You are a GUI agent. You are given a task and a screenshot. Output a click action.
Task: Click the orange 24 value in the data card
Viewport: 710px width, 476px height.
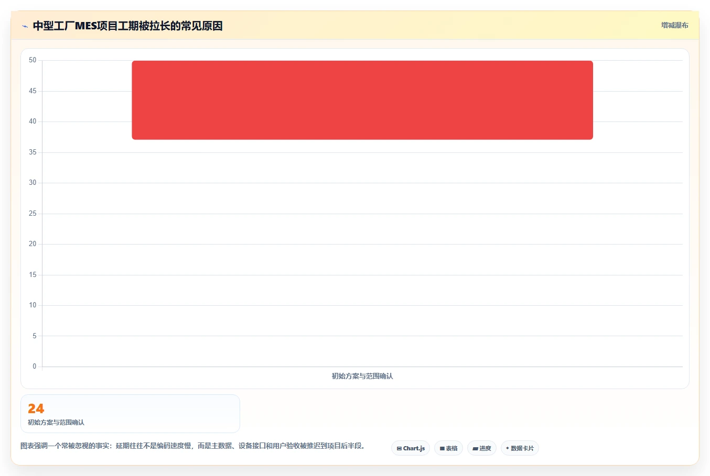(x=36, y=408)
